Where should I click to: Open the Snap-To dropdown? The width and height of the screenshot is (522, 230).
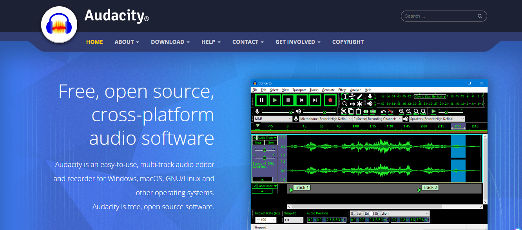(x=294, y=220)
